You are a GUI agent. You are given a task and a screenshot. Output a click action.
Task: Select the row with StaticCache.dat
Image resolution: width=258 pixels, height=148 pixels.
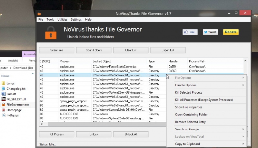click(141, 67)
